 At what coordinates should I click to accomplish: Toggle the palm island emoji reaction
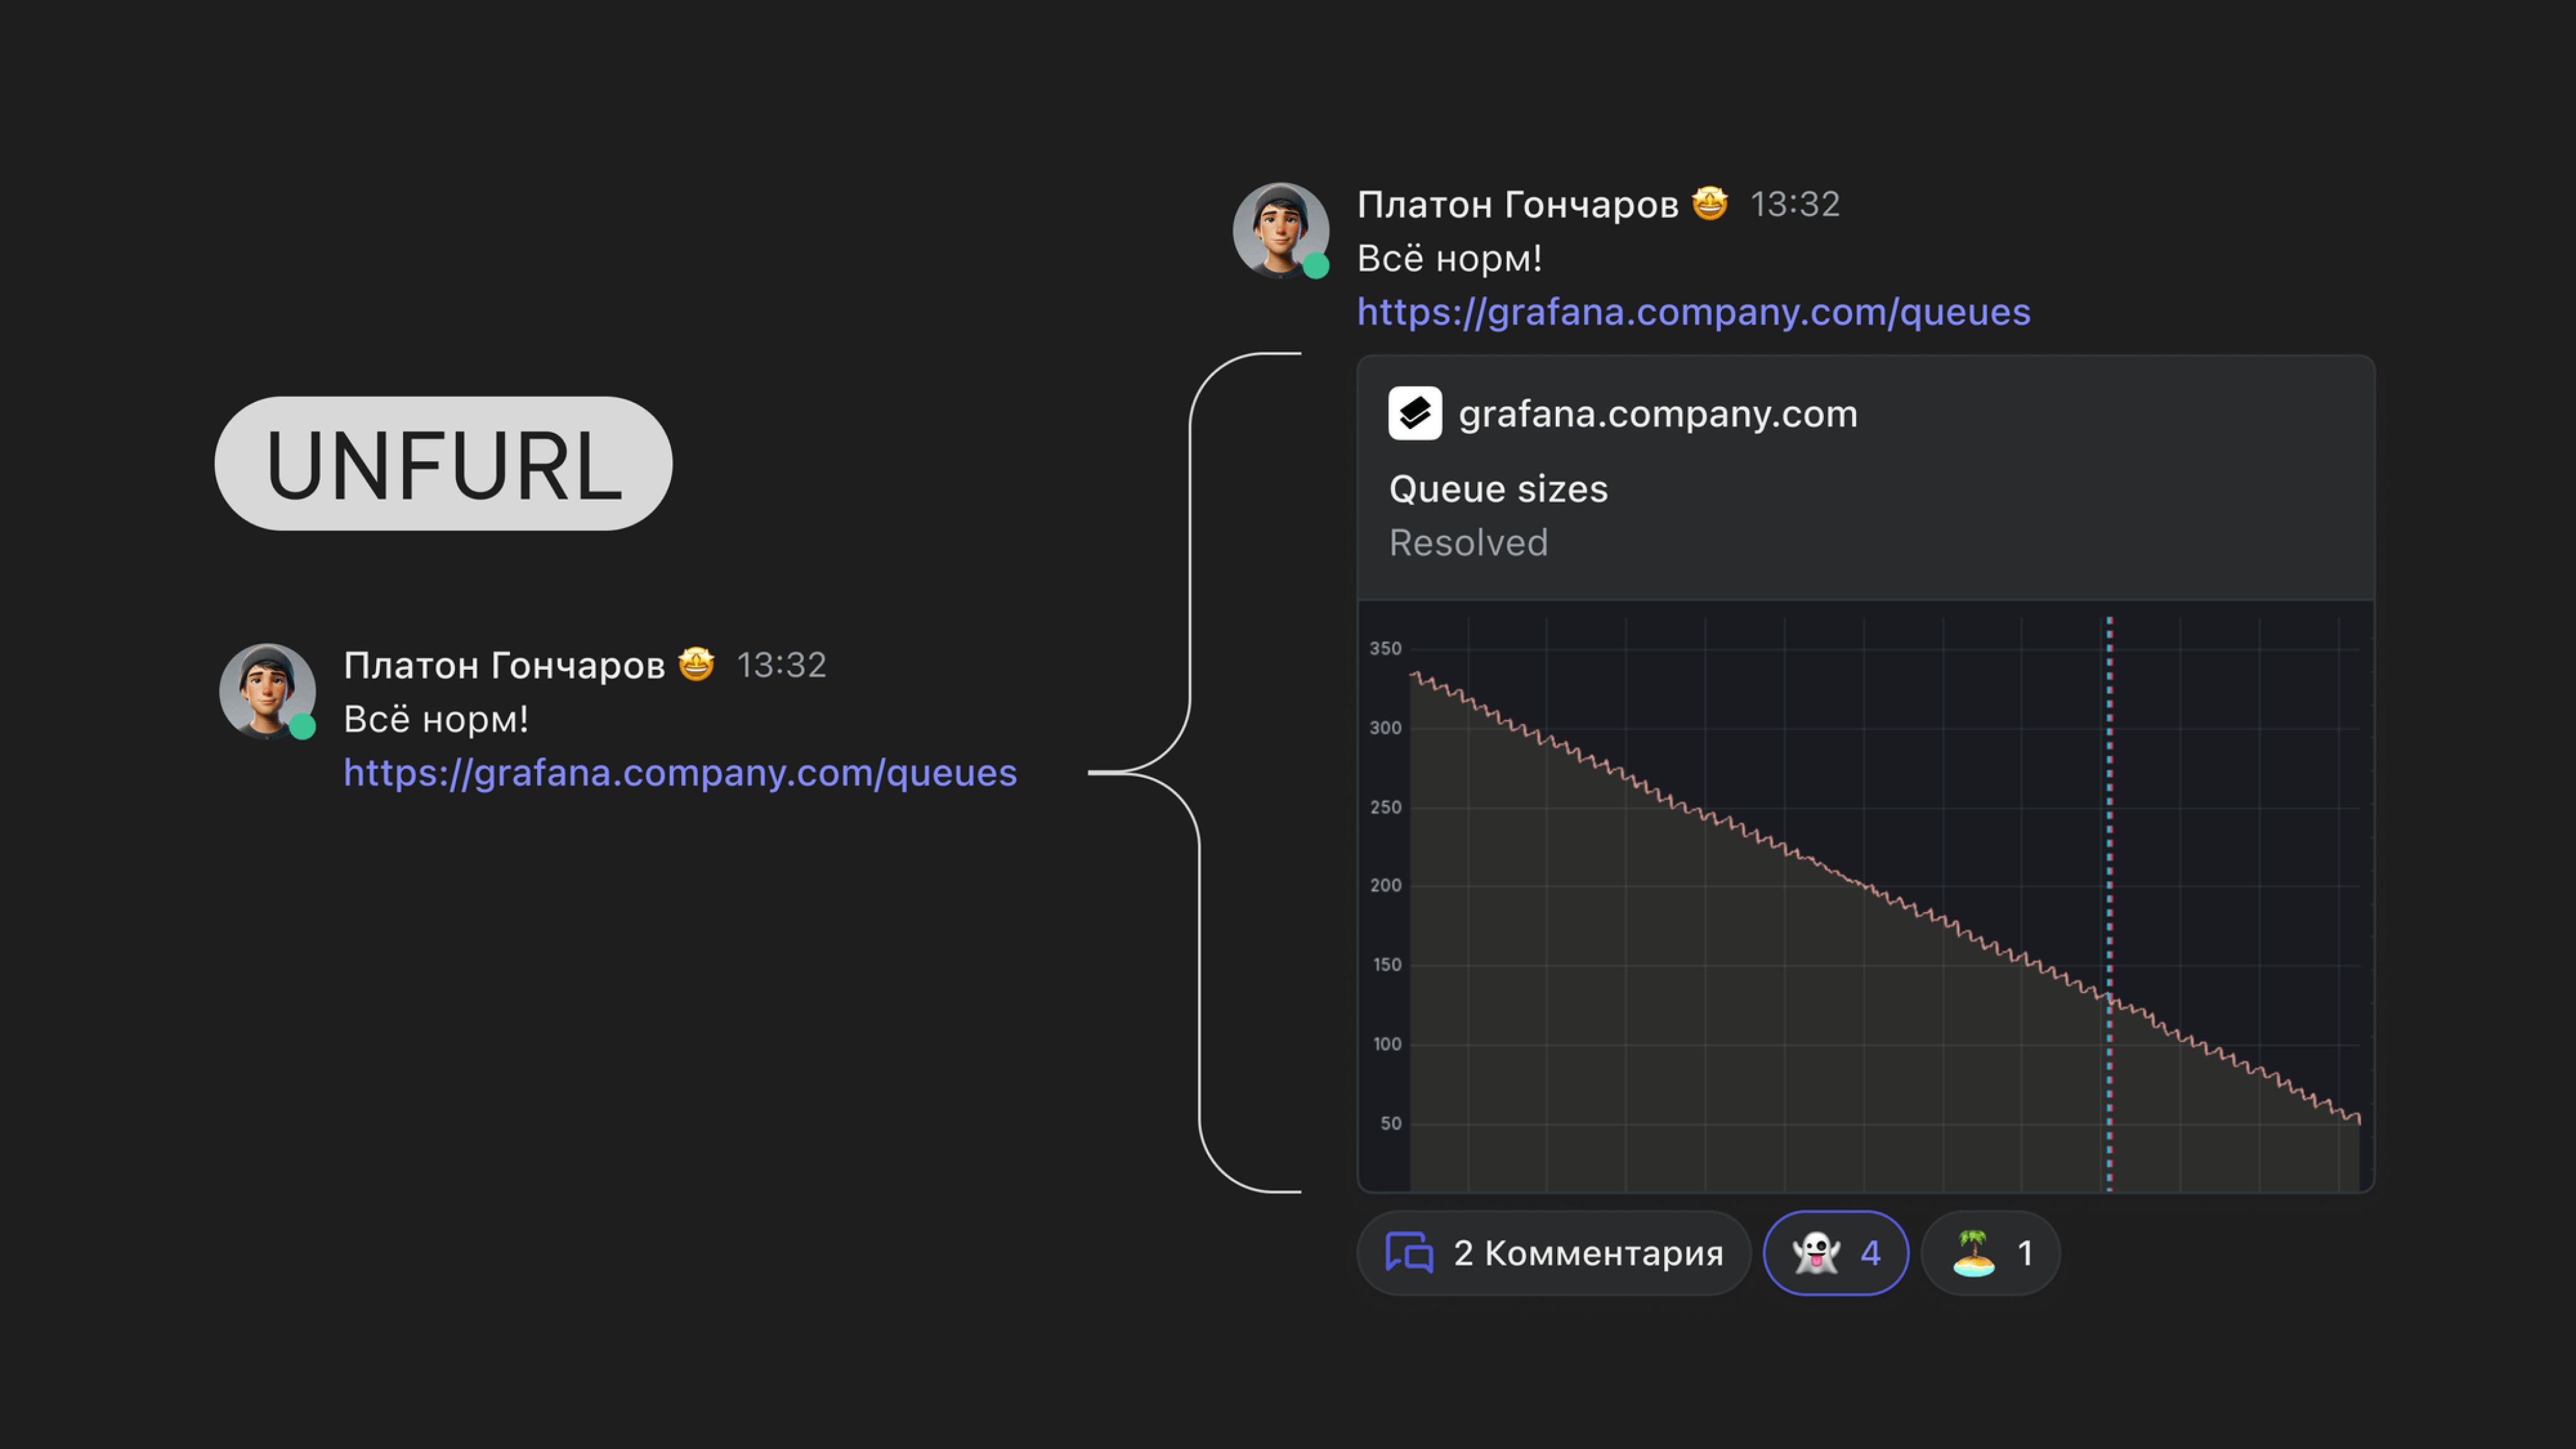tap(1990, 1253)
